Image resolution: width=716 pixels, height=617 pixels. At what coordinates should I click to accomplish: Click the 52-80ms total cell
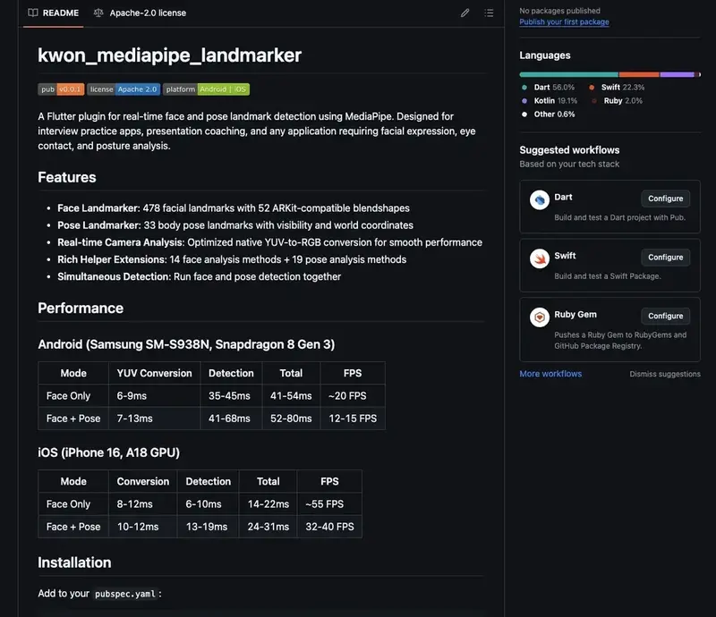[291, 418]
